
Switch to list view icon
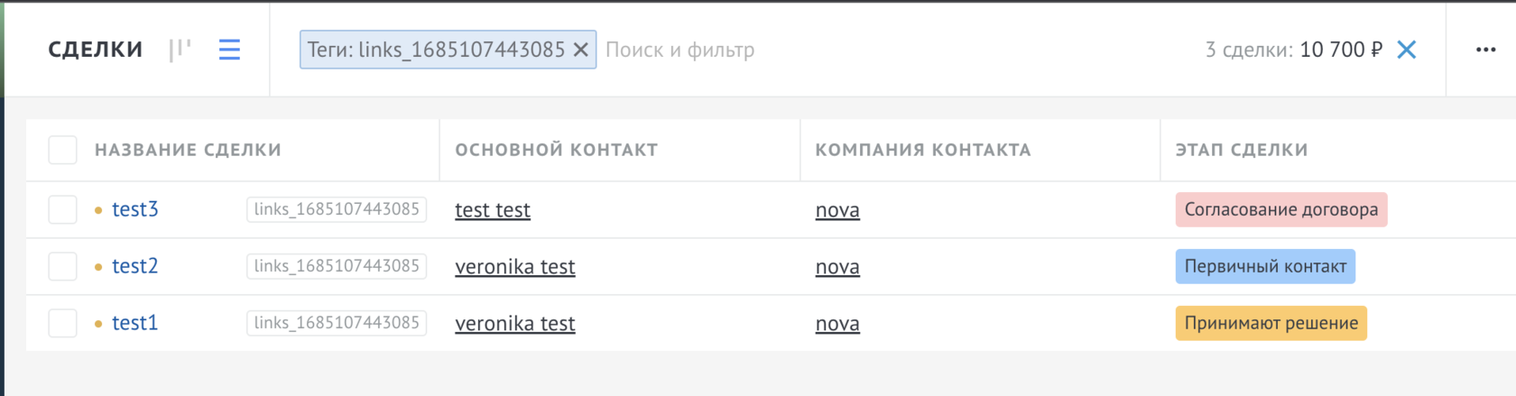pyautogui.click(x=229, y=50)
